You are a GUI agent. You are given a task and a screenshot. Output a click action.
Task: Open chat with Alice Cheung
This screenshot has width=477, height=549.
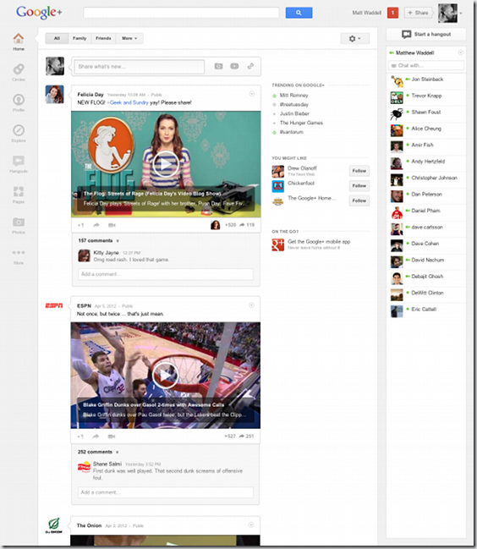pos(426,130)
